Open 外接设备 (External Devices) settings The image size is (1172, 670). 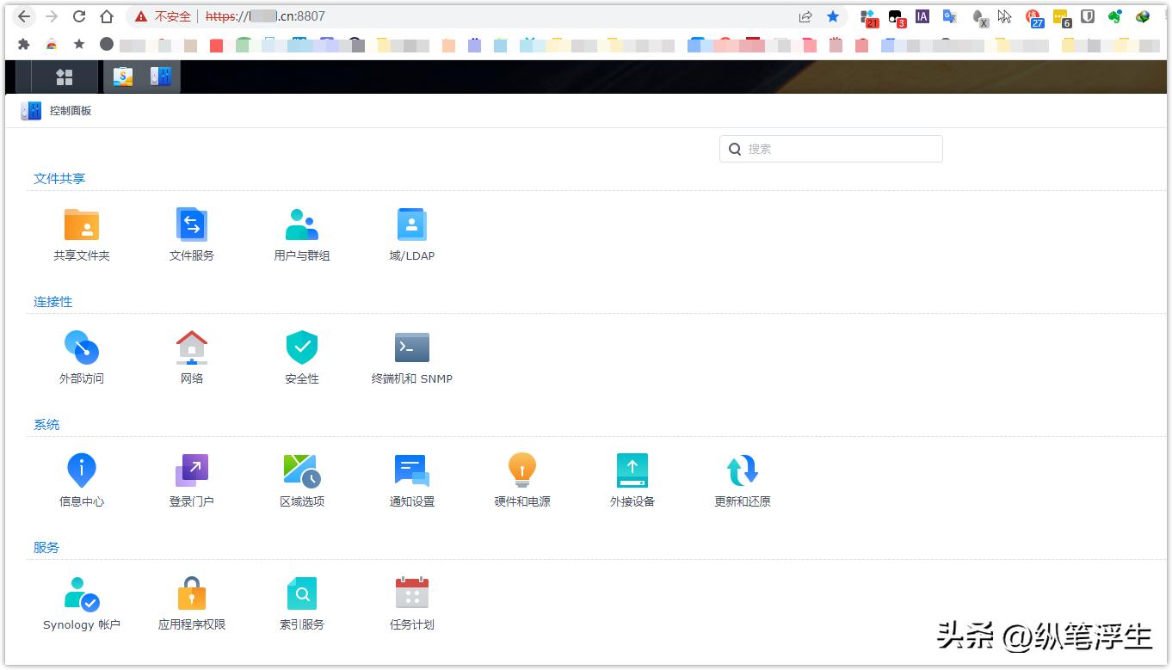pos(632,477)
